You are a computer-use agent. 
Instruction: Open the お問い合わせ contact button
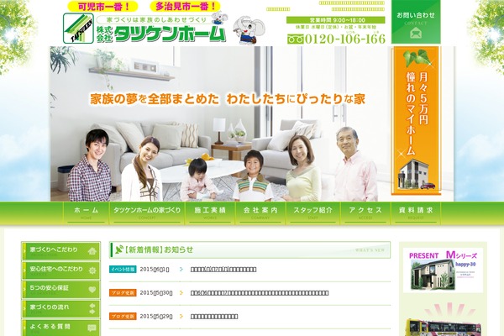click(416, 22)
